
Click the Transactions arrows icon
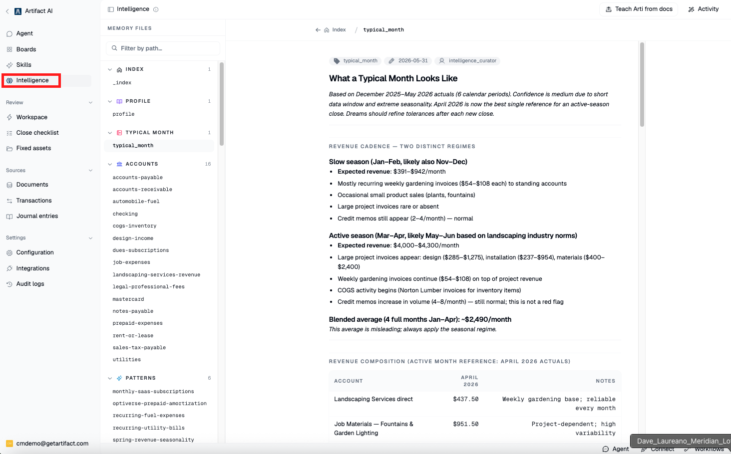(x=9, y=201)
